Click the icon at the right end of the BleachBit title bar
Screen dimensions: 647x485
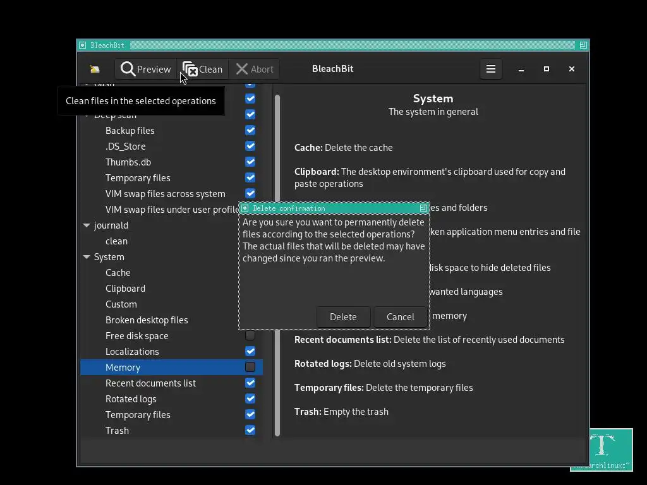(x=583, y=45)
